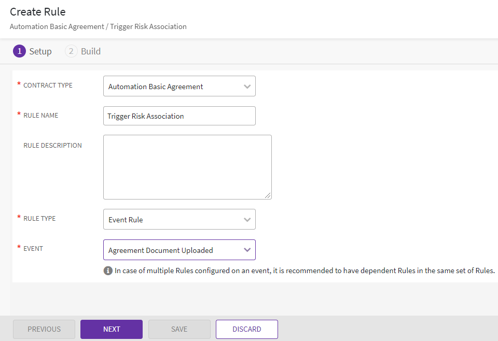Click the step 2 circle icon
Image resolution: width=498 pixels, height=341 pixels.
coord(71,51)
